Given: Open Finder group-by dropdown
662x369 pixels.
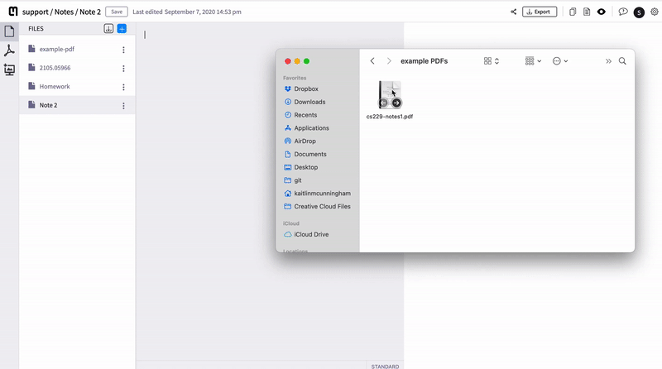Looking at the screenshot, I should pyautogui.click(x=533, y=61).
